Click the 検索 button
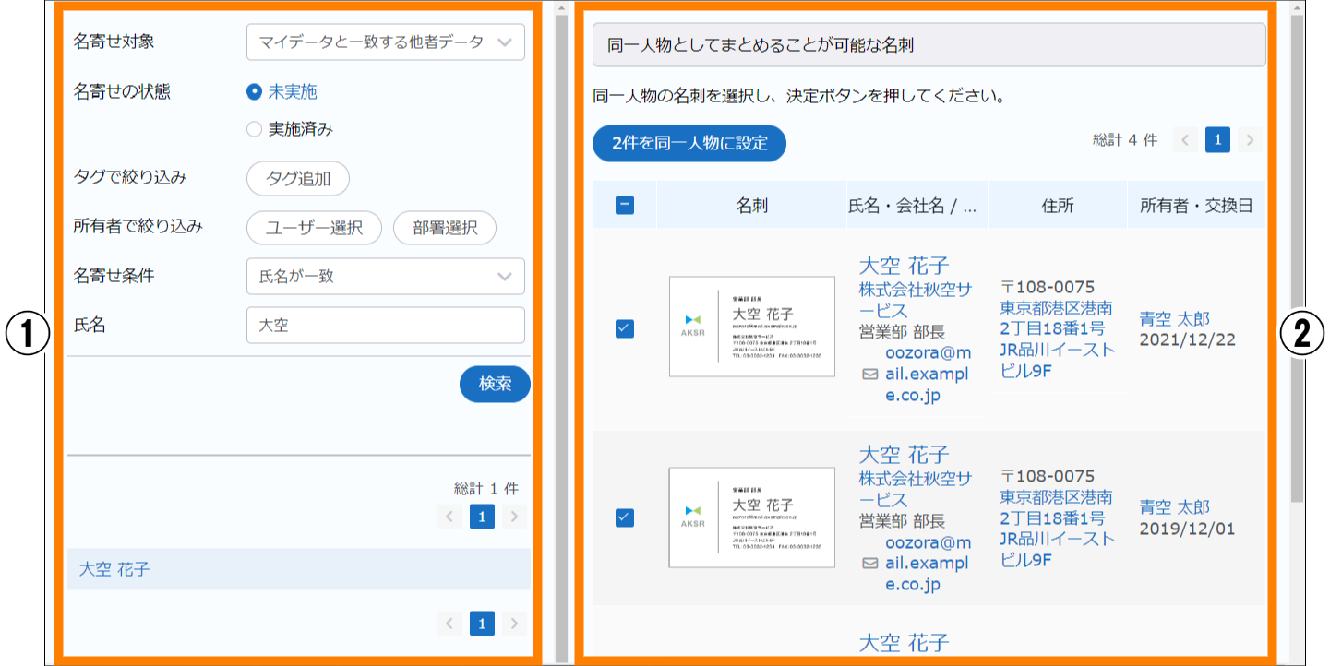 pos(495,385)
